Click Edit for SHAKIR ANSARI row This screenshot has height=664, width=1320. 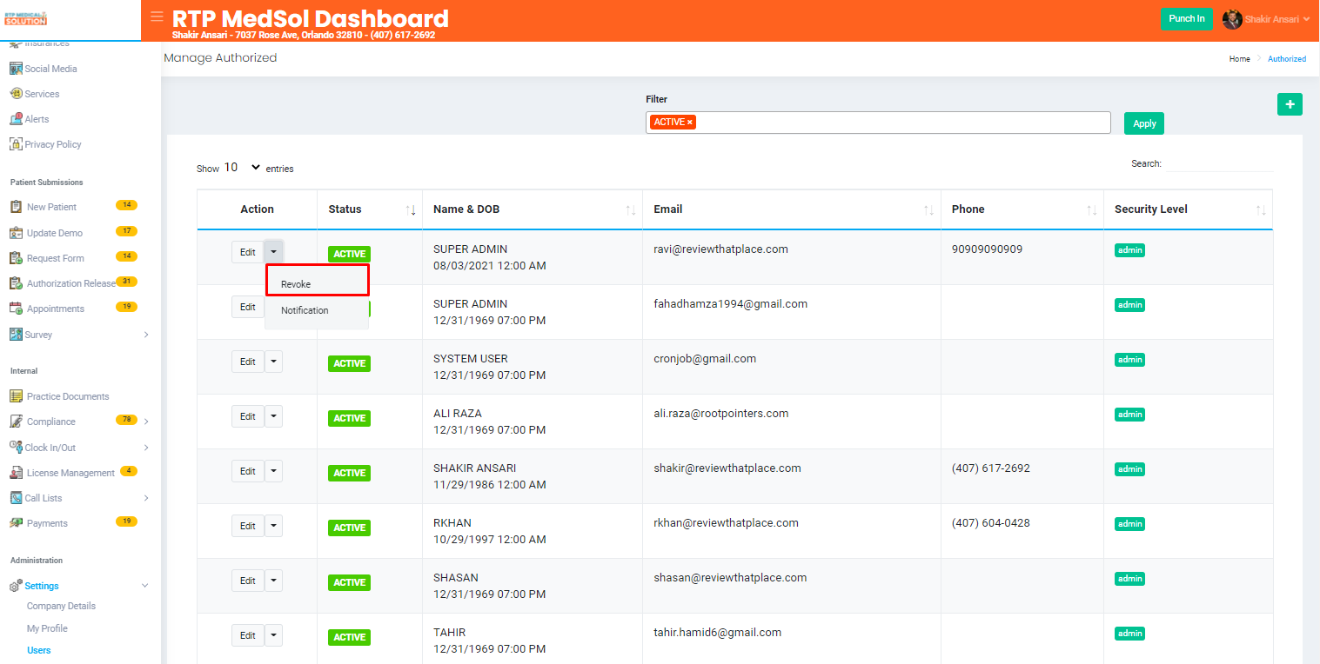pyautogui.click(x=248, y=471)
